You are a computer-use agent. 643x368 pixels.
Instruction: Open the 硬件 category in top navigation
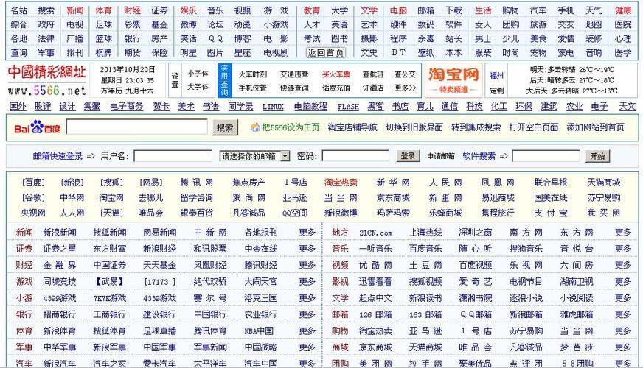pyautogui.click(x=398, y=24)
